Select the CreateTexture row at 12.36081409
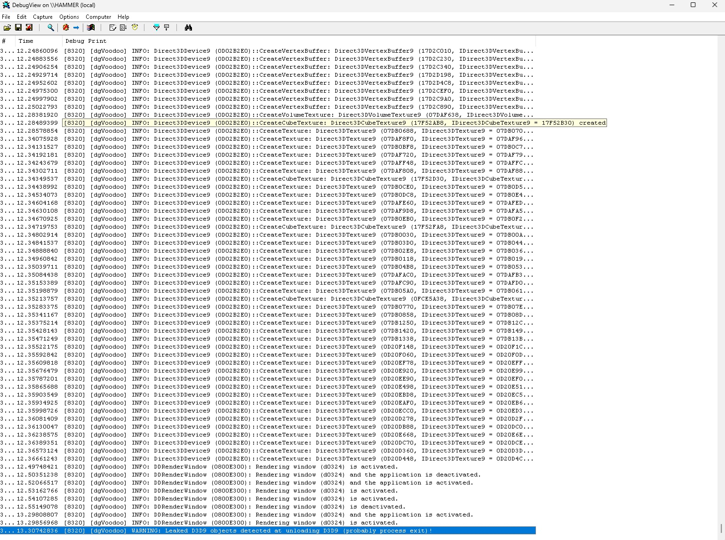 tap(268, 419)
